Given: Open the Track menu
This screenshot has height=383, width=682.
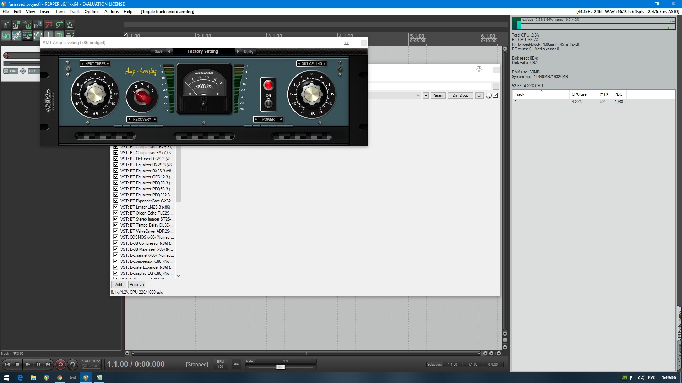Looking at the screenshot, I should (74, 12).
